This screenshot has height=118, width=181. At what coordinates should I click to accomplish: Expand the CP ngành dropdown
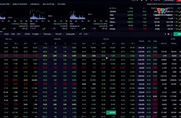pos(37,34)
